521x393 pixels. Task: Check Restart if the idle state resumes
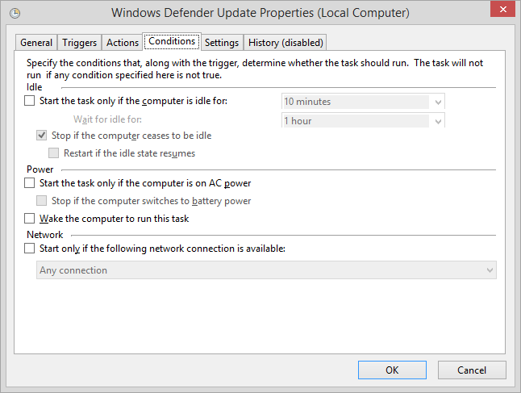(x=53, y=153)
